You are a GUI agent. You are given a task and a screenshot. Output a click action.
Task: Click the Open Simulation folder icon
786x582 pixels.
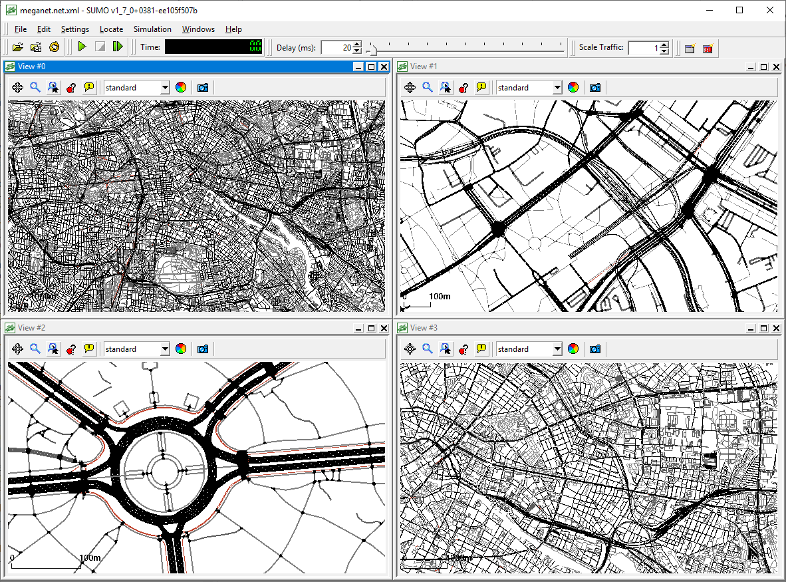pos(18,47)
